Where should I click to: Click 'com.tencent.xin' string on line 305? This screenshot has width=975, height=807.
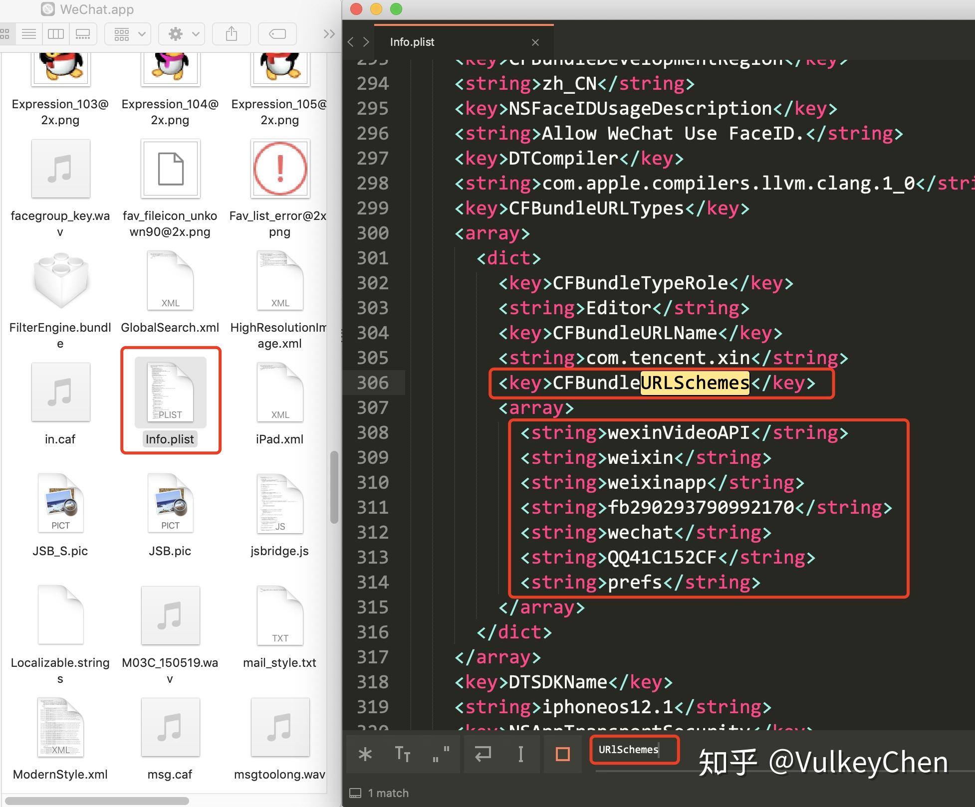click(x=668, y=358)
